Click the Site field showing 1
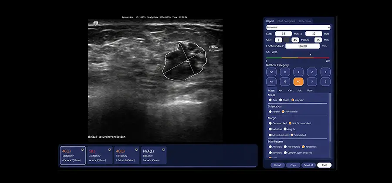This screenshot has width=392, height=183. click(278, 40)
